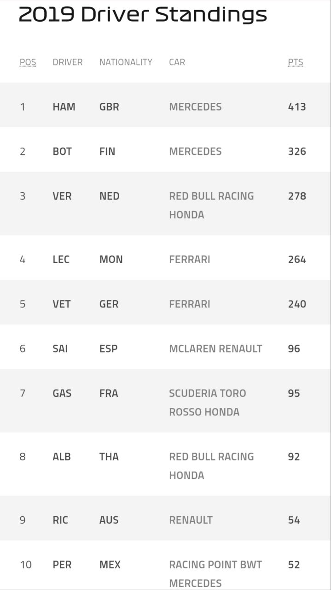Click driver VET in the standings

click(x=62, y=304)
